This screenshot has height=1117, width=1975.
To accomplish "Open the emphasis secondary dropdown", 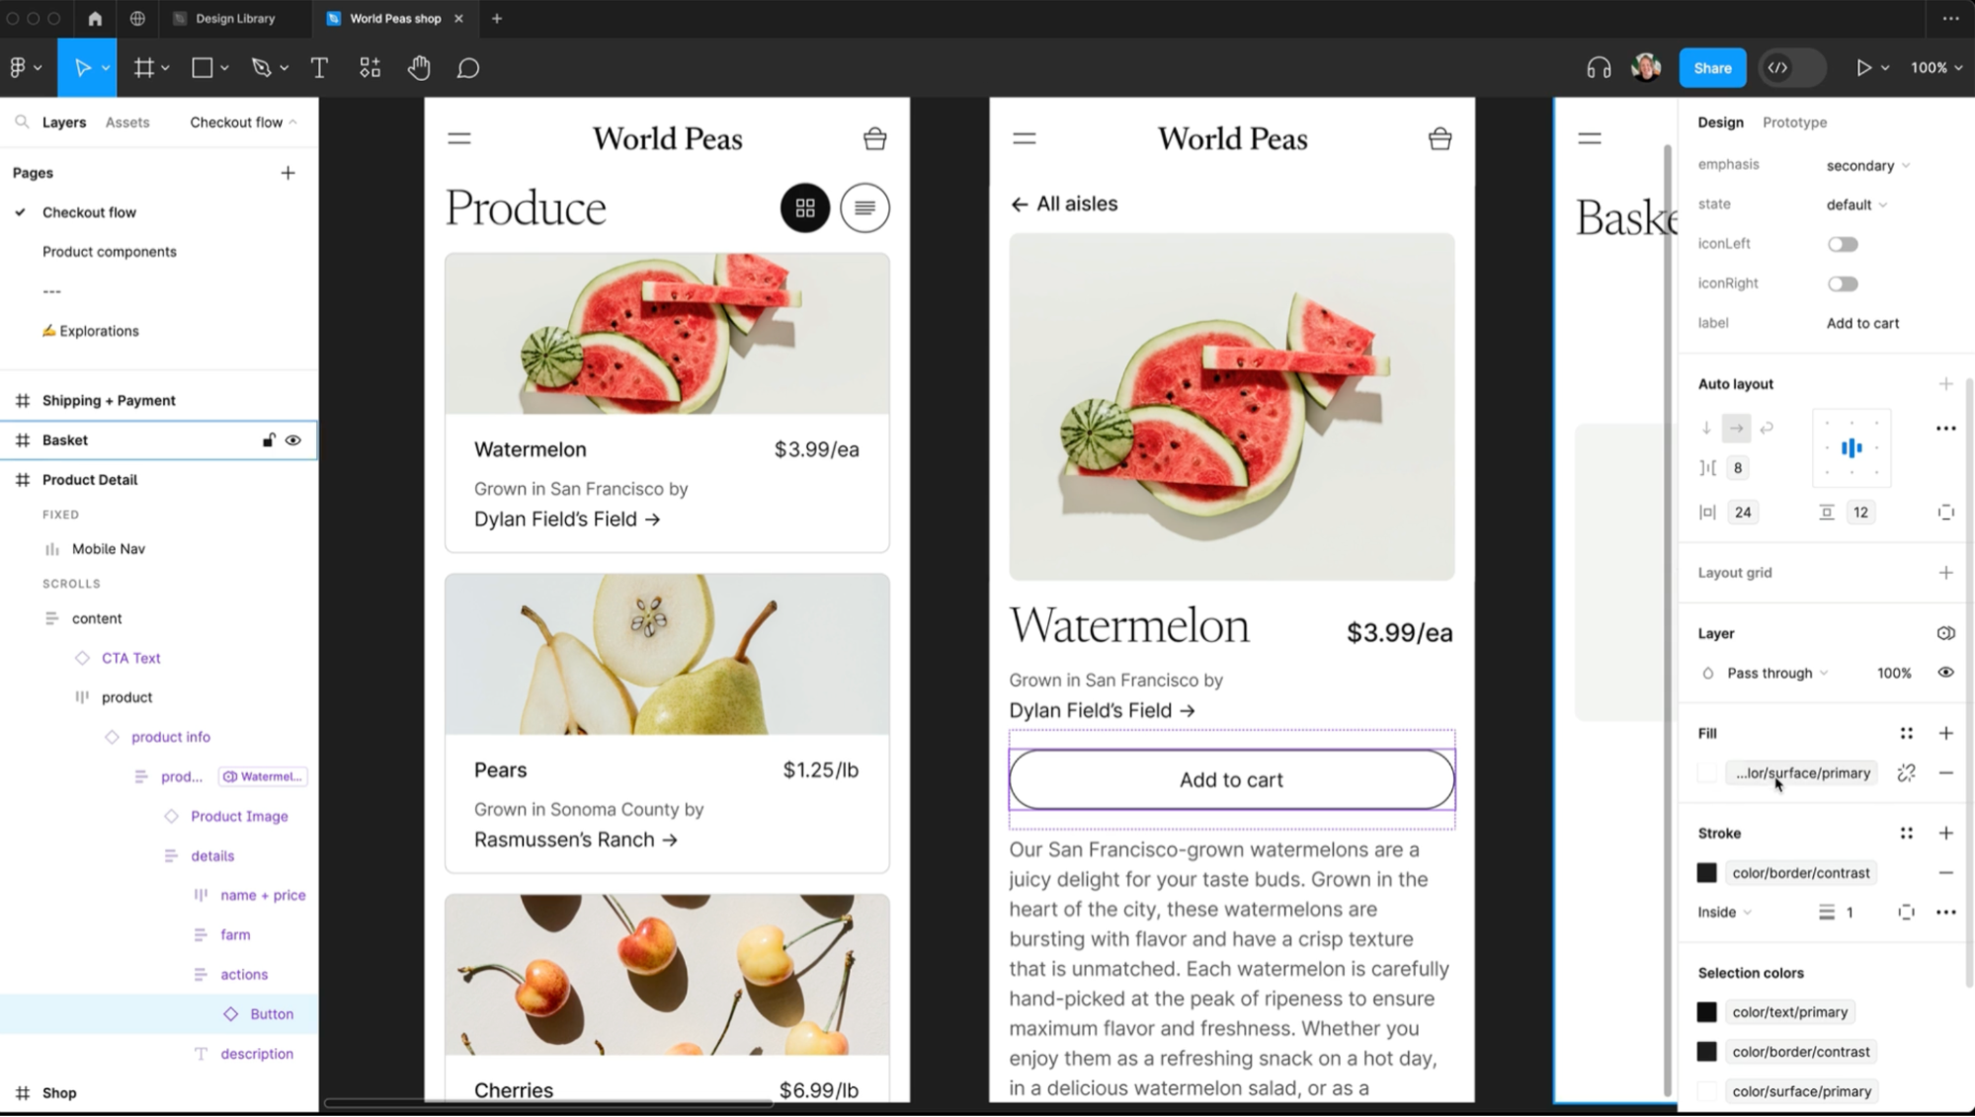I will pyautogui.click(x=1867, y=166).
